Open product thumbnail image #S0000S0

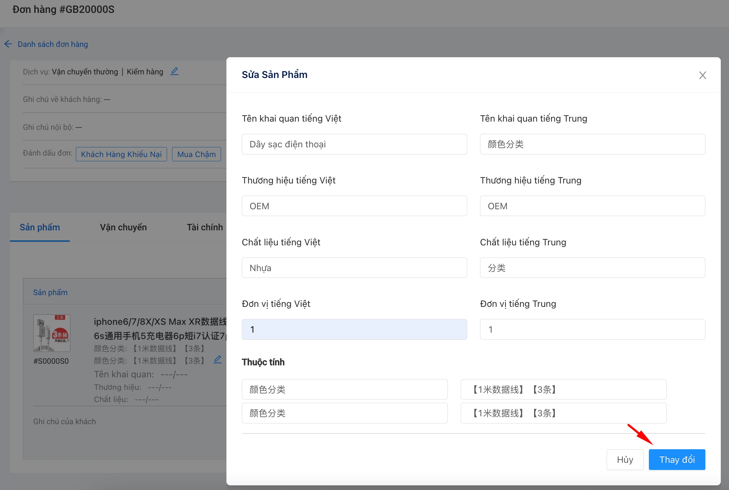(52, 333)
